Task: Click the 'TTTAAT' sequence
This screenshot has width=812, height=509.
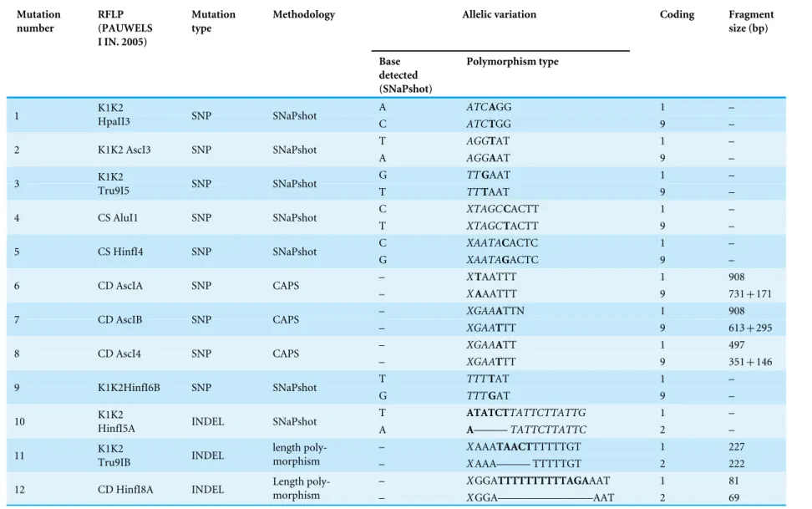Action: [x=488, y=191]
